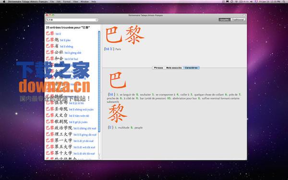The width and height of the screenshot is (288, 180).
Task: Click the magnifier icon in search field
Action: 48,20
